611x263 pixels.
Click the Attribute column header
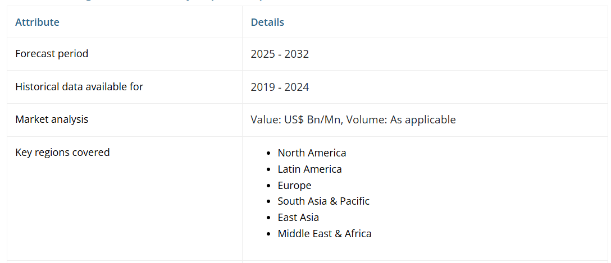[37, 22]
